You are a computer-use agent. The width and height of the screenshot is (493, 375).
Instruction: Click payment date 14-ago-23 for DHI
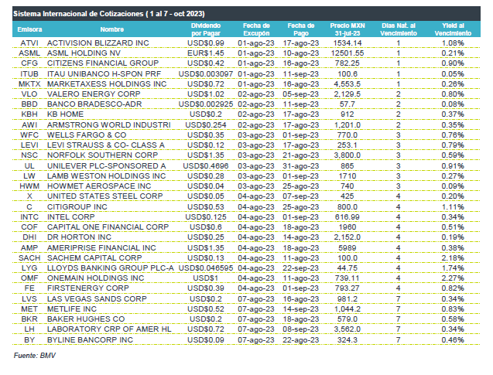pos(301,237)
